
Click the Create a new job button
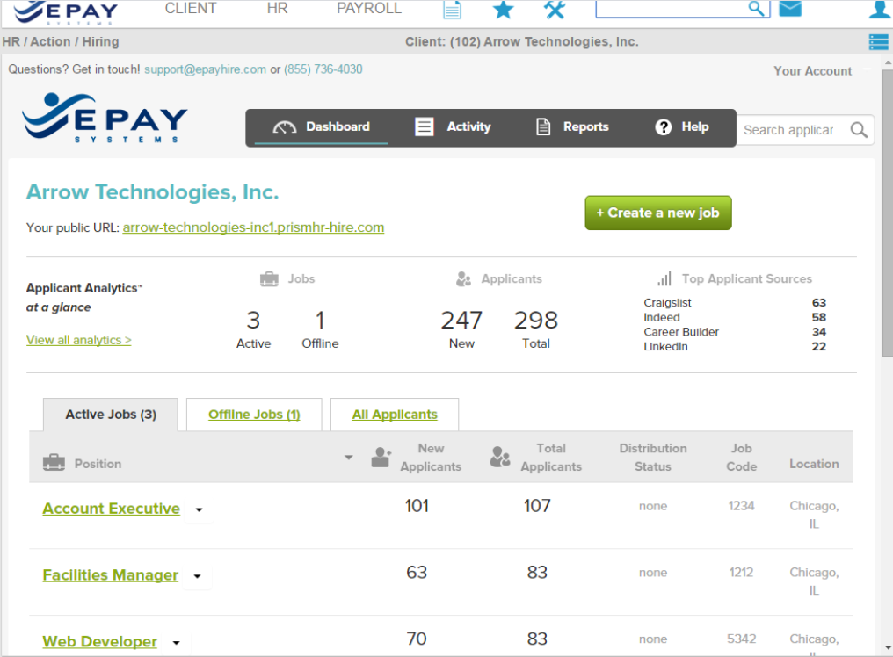pyautogui.click(x=657, y=213)
